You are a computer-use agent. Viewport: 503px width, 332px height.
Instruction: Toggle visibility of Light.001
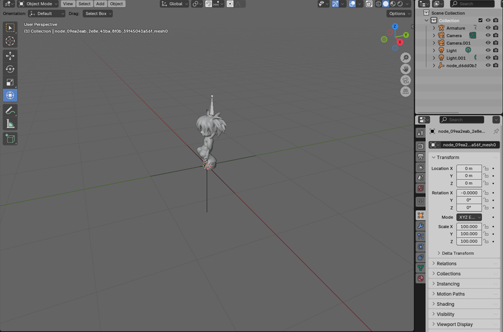(488, 58)
